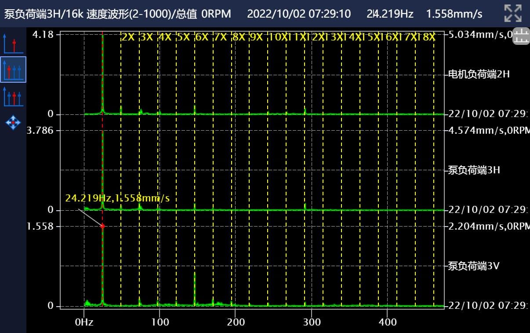Viewport: 530px width, 333px height.
Task: Select the sideband cursor icon
Action: click(13, 96)
